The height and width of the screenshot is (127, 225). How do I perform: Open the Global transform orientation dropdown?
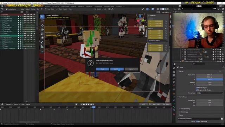[99, 9]
